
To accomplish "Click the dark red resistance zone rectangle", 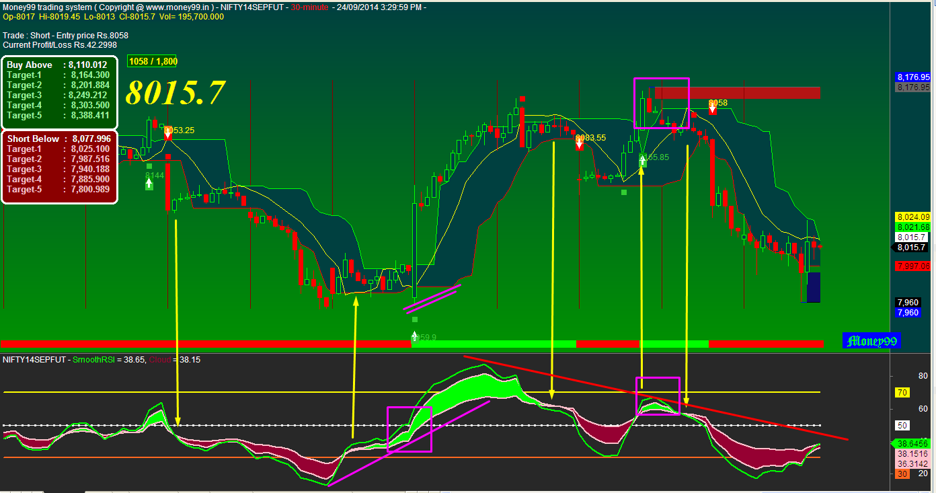I will (737, 93).
